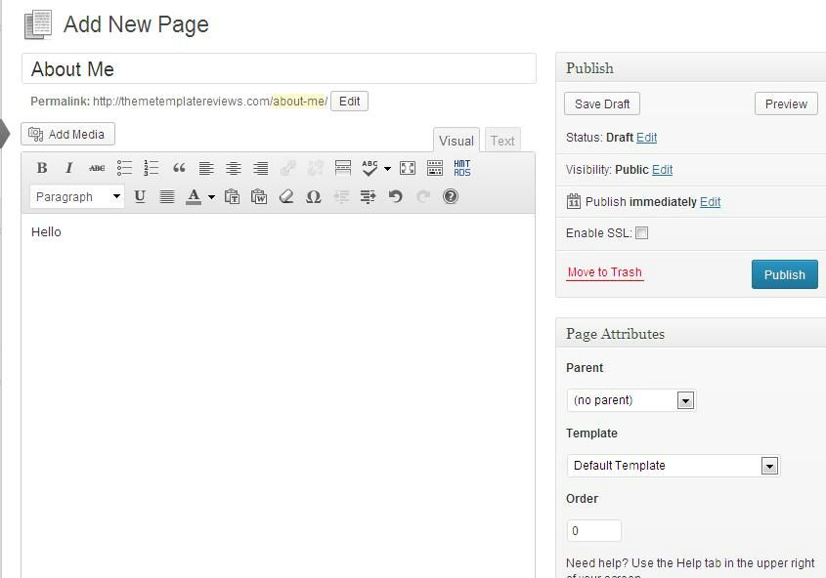
Task: Click the blue Publish button
Action: coord(784,274)
